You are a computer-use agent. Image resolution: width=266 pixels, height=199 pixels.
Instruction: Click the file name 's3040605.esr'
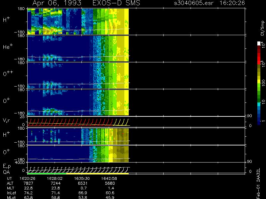coord(194,3)
